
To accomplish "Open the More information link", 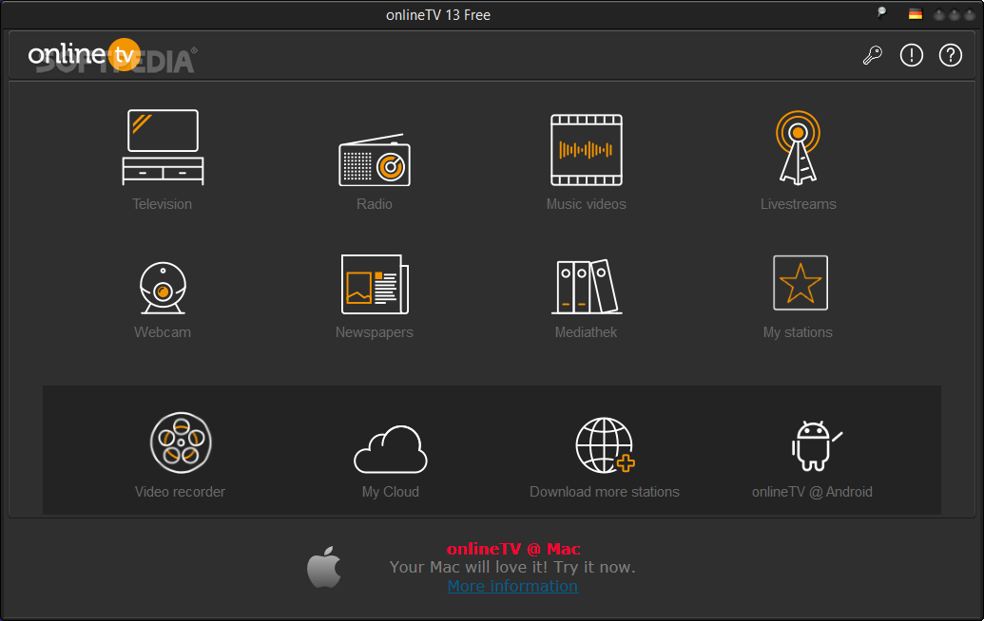I will [x=512, y=586].
